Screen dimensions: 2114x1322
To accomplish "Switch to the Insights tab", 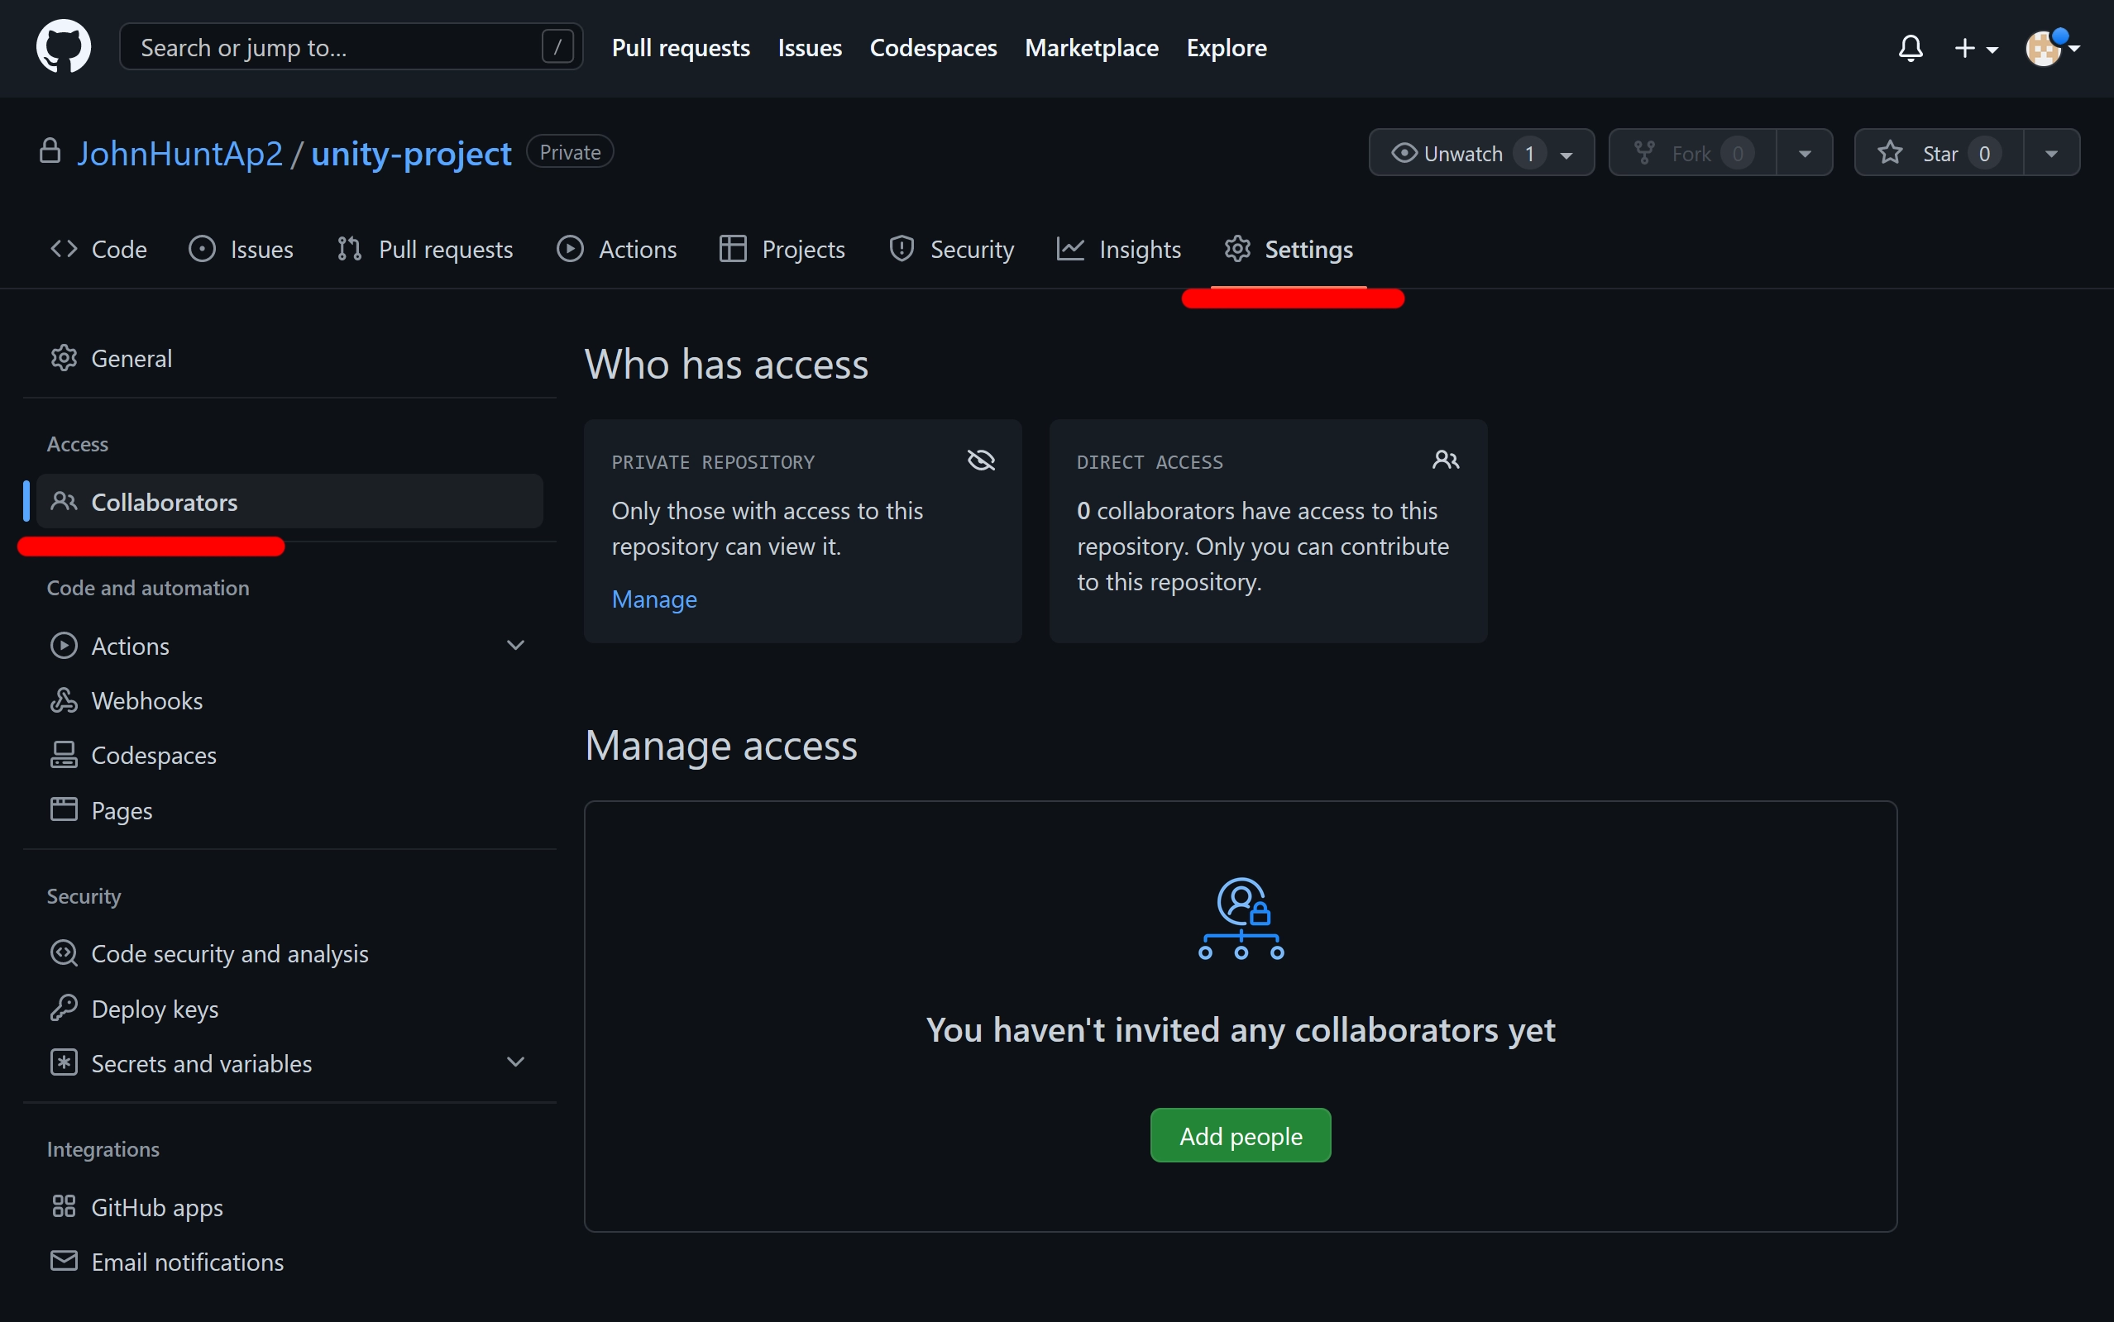I will pyautogui.click(x=1138, y=249).
